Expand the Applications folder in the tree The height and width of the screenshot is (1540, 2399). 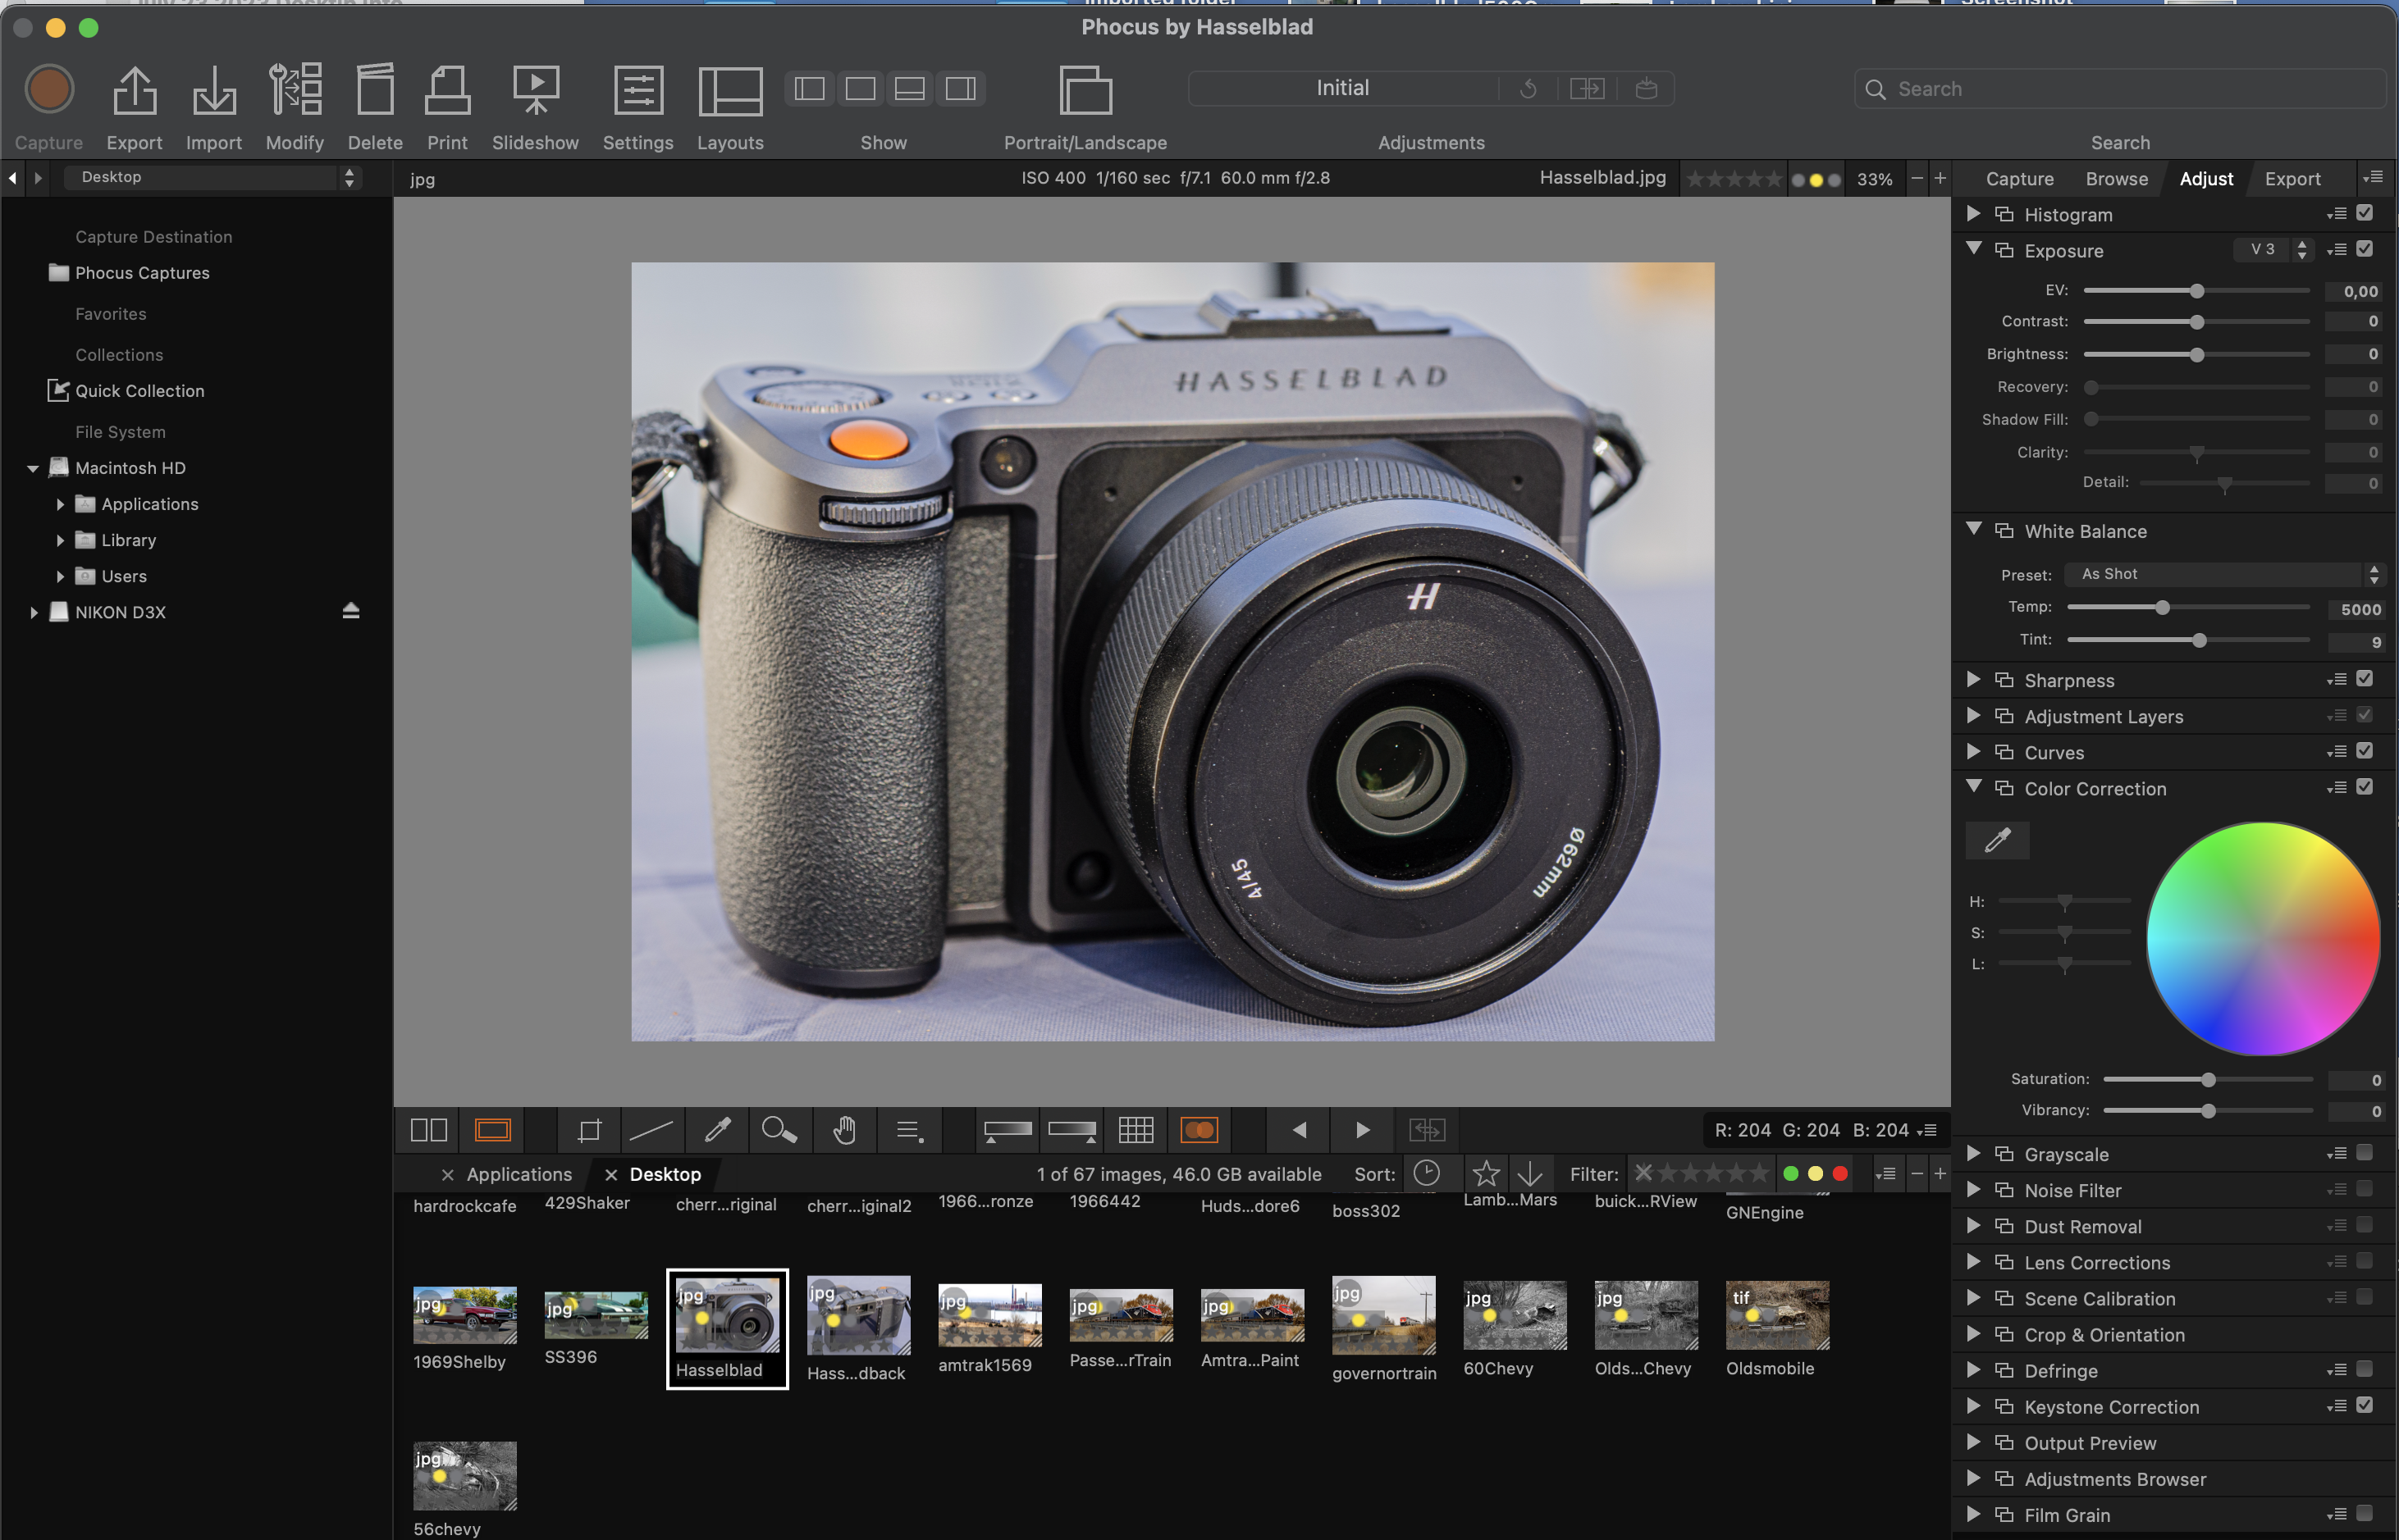pyautogui.click(x=60, y=504)
